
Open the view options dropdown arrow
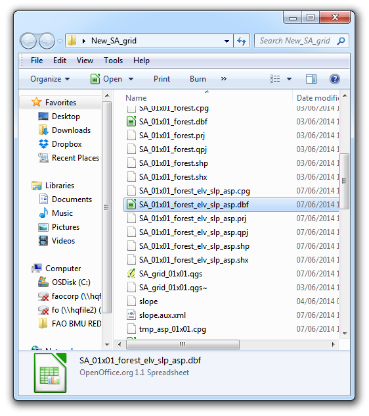tap(289, 79)
